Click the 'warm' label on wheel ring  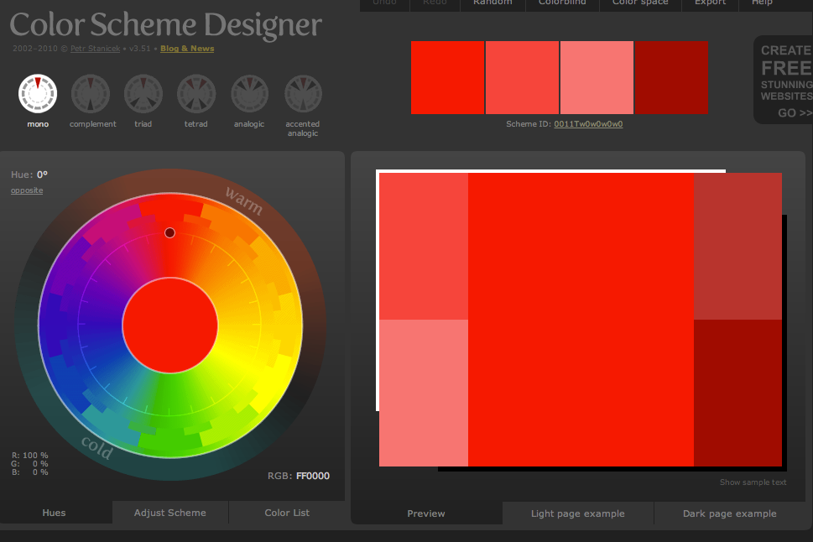point(243,201)
